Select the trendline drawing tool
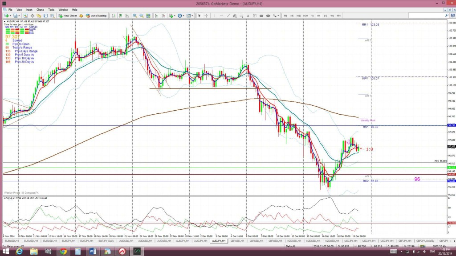 click(x=228, y=16)
